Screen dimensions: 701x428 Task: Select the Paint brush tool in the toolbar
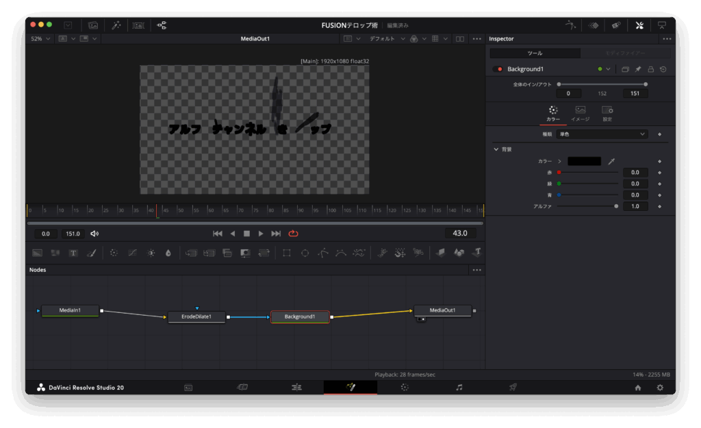pyautogui.click(x=91, y=253)
